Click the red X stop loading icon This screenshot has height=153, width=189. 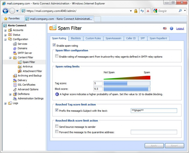tap(148, 11)
